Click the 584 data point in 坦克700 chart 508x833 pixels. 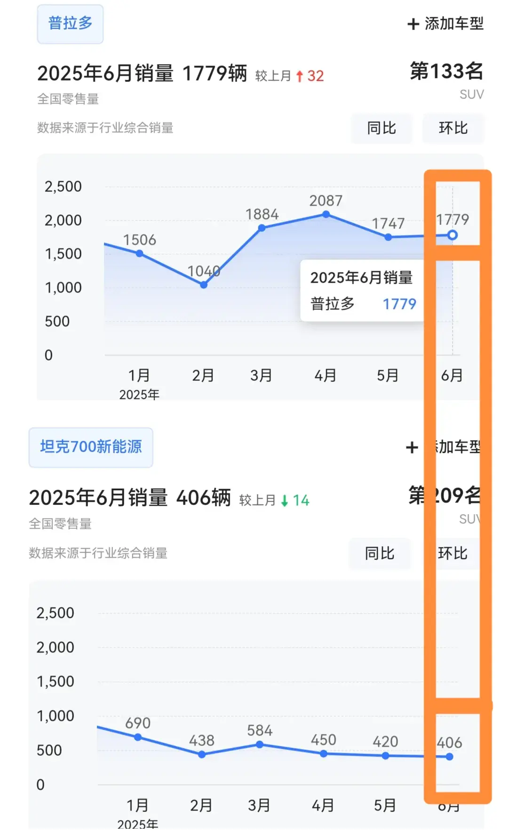[260, 744]
